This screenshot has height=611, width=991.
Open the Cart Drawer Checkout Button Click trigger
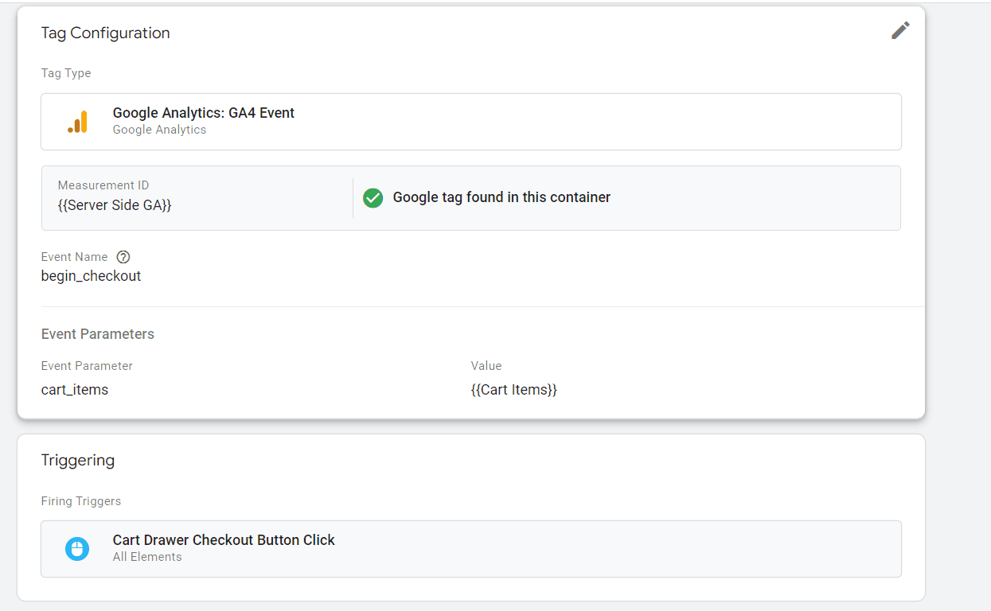(x=470, y=548)
